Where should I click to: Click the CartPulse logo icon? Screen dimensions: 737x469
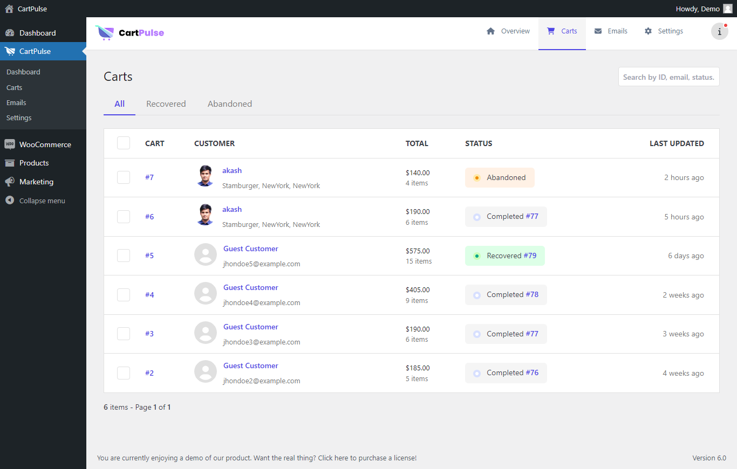[x=105, y=33]
